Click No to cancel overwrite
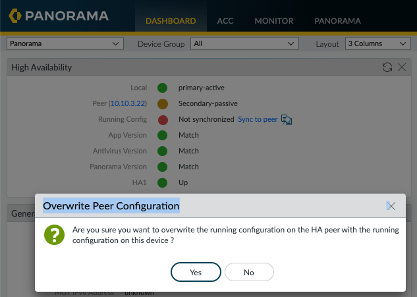This screenshot has height=297, width=417. pyautogui.click(x=249, y=272)
